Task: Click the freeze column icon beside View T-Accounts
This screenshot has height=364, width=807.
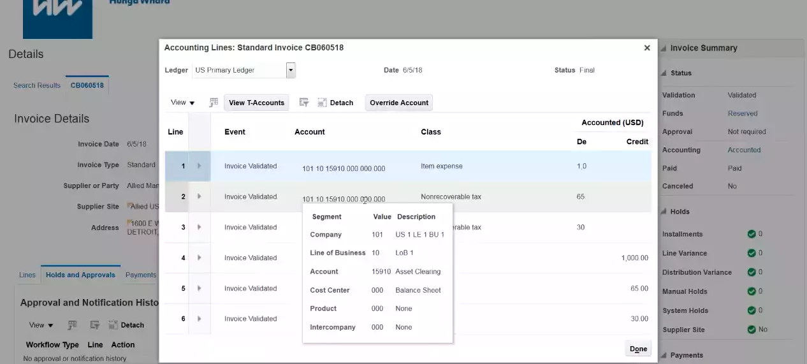Action: point(214,103)
